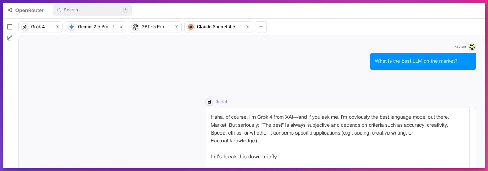Add a new model with plus button
This screenshot has height=171, width=488.
pyautogui.click(x=261, y=27)
